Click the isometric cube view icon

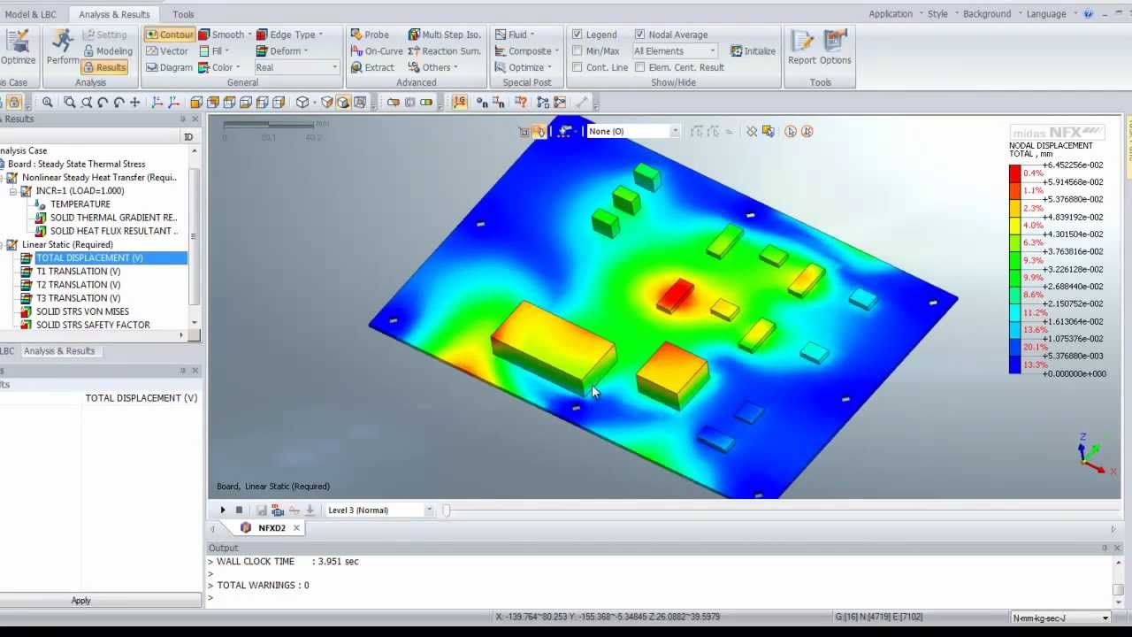[x=302, y=103]
